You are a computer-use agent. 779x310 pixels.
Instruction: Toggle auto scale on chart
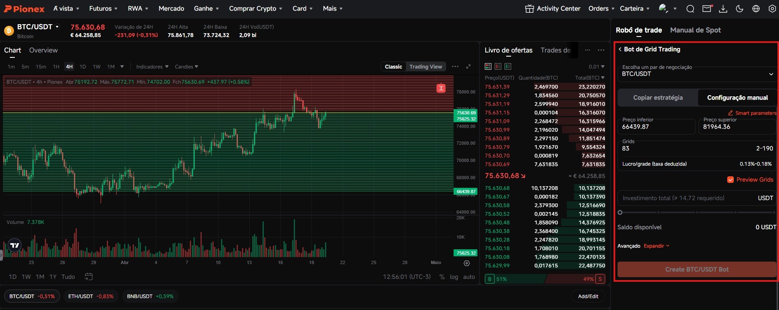click(469, 277)
